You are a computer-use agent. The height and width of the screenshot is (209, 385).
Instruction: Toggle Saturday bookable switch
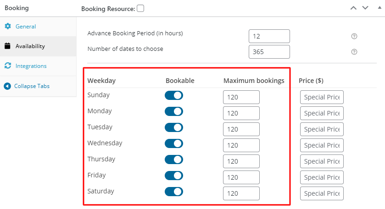pos(174,192)
